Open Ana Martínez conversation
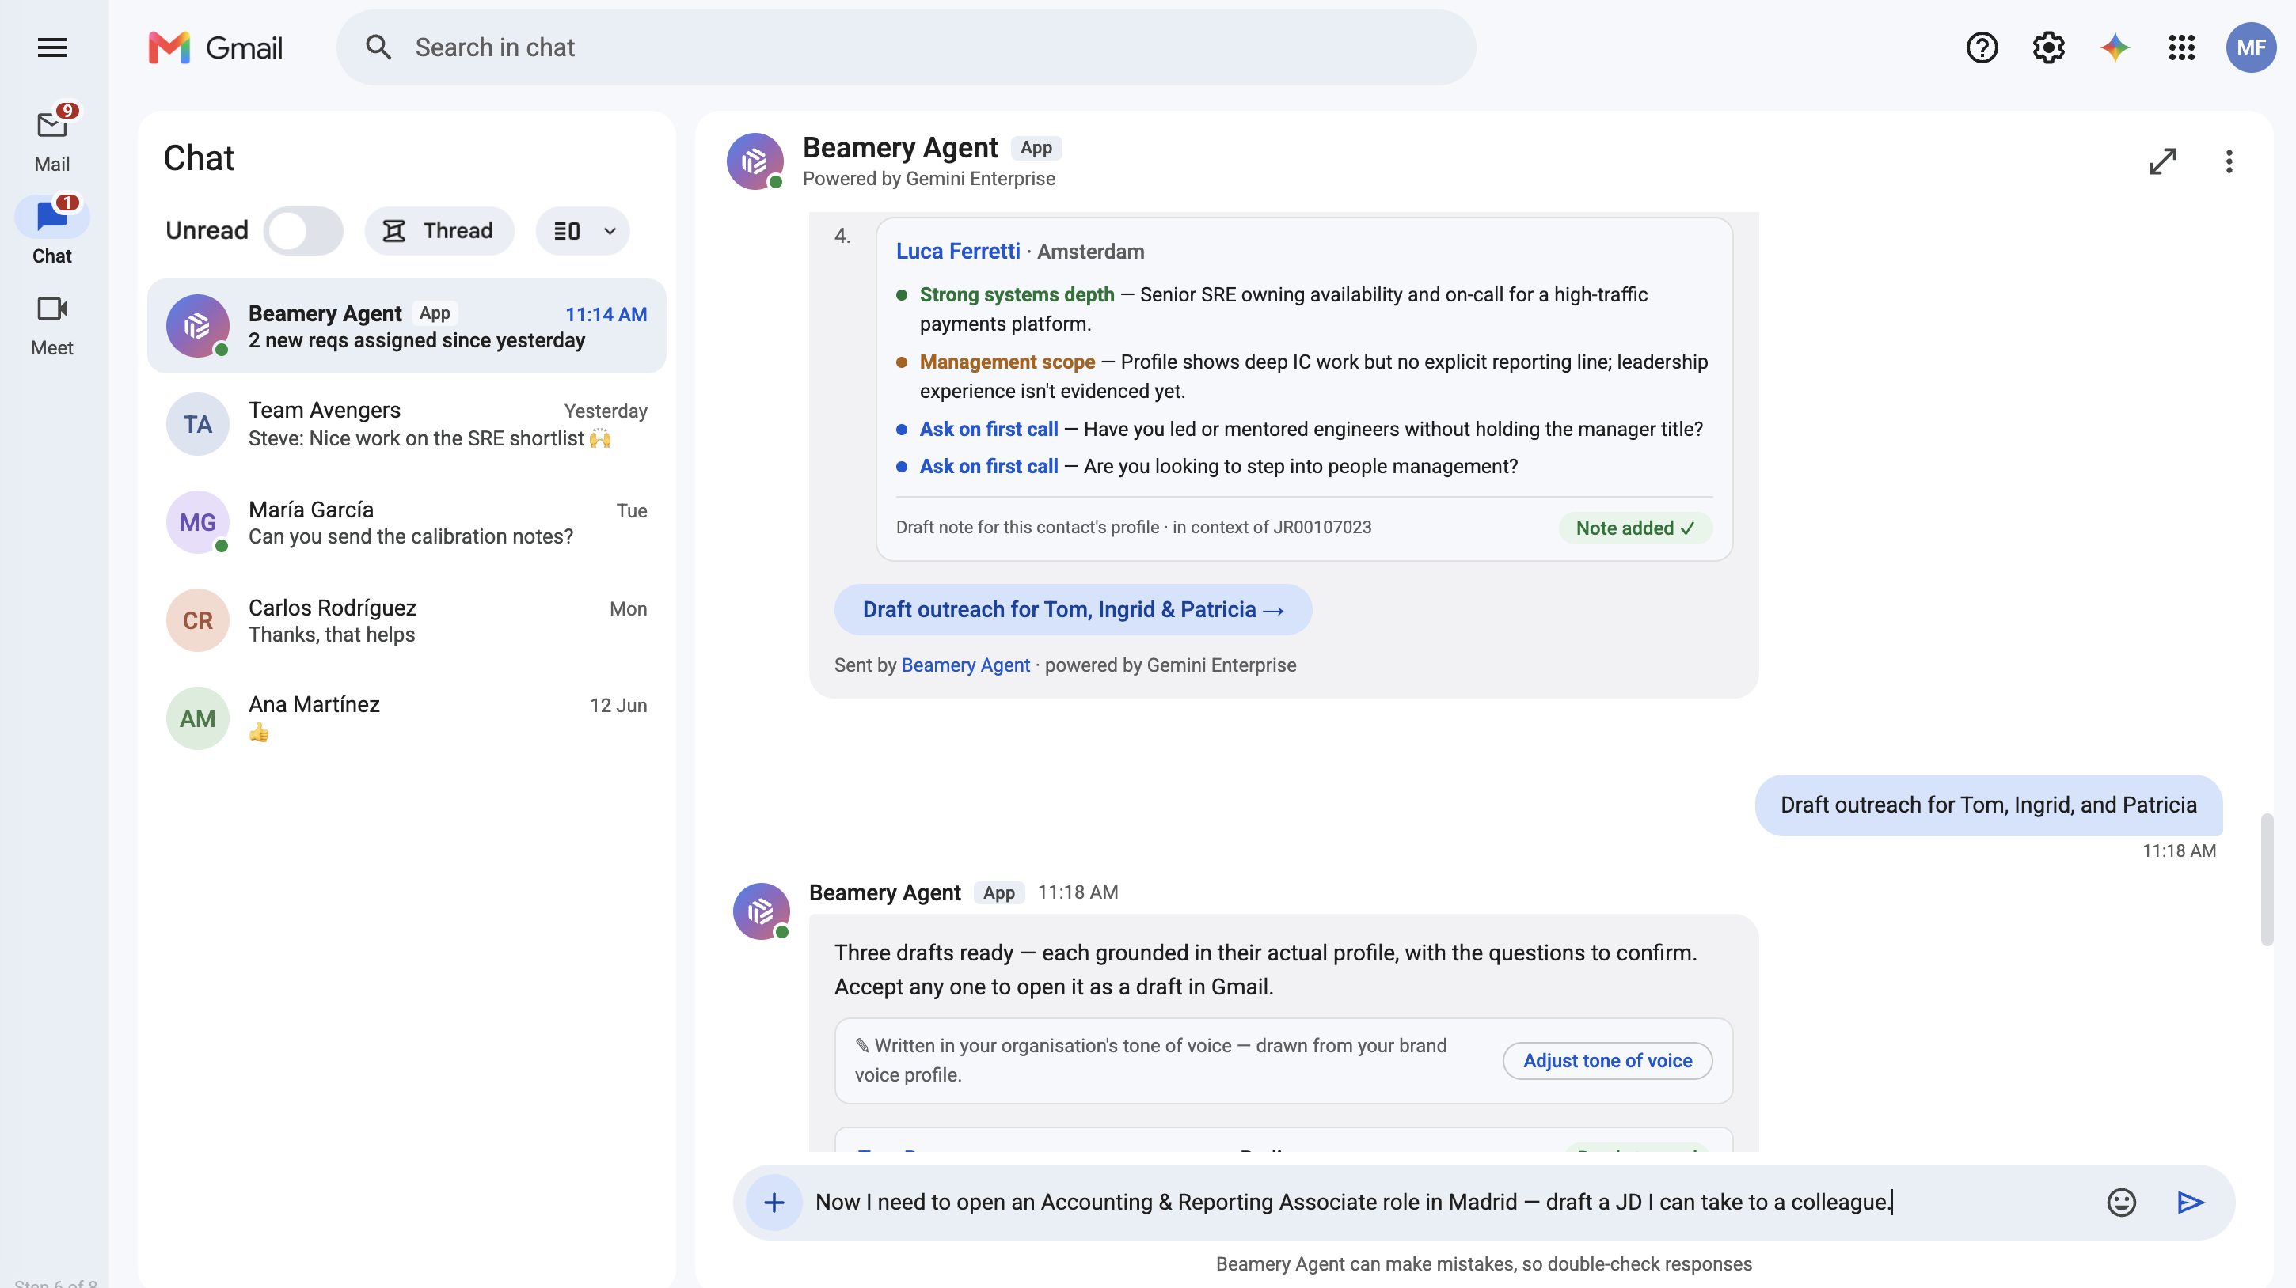Screen dimensions: 2296x1288 pos(406,718)
